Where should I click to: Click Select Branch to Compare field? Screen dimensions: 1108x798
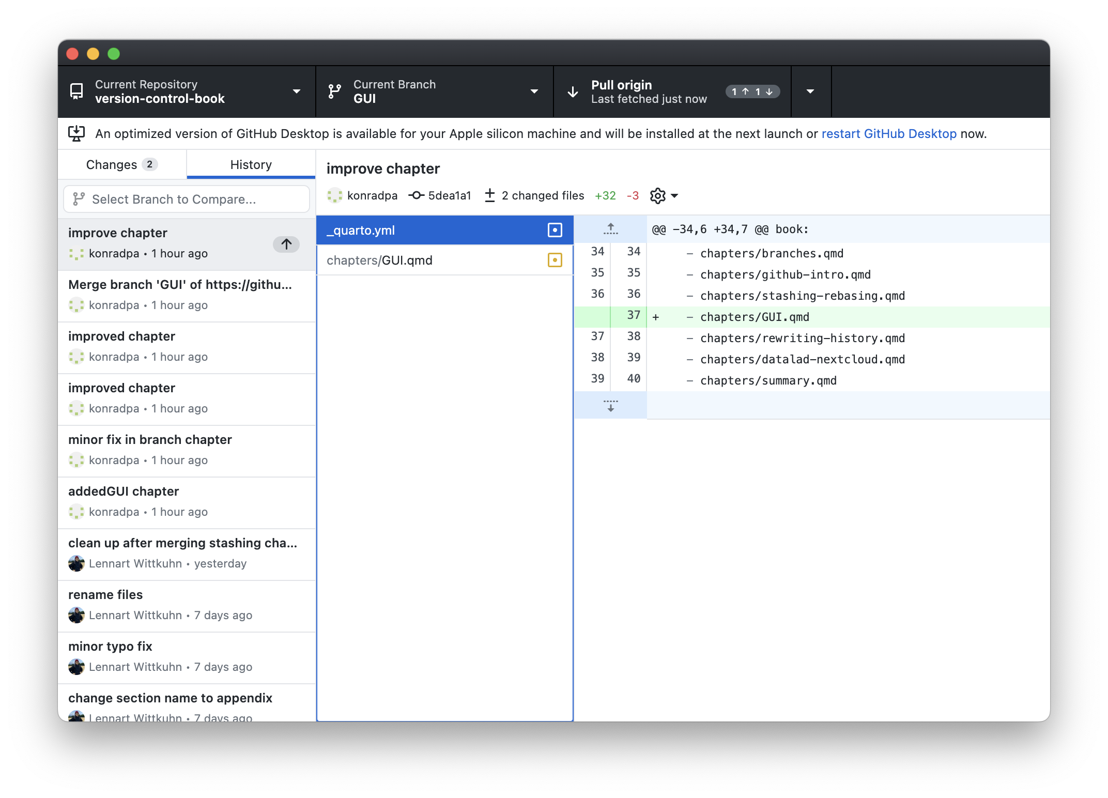(x=186, y=199)
